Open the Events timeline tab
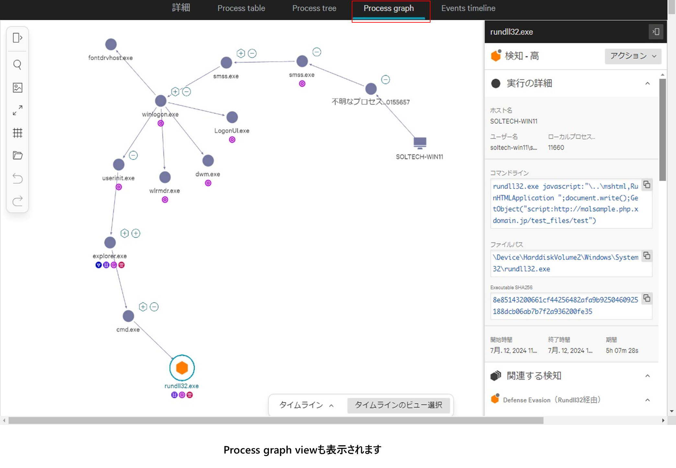This screenshot has width=676, height=468. [x=468, y=8]
